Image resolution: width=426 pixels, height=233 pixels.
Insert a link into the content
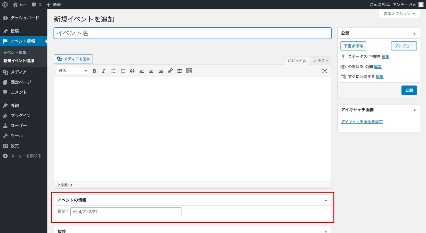[170, 71]
